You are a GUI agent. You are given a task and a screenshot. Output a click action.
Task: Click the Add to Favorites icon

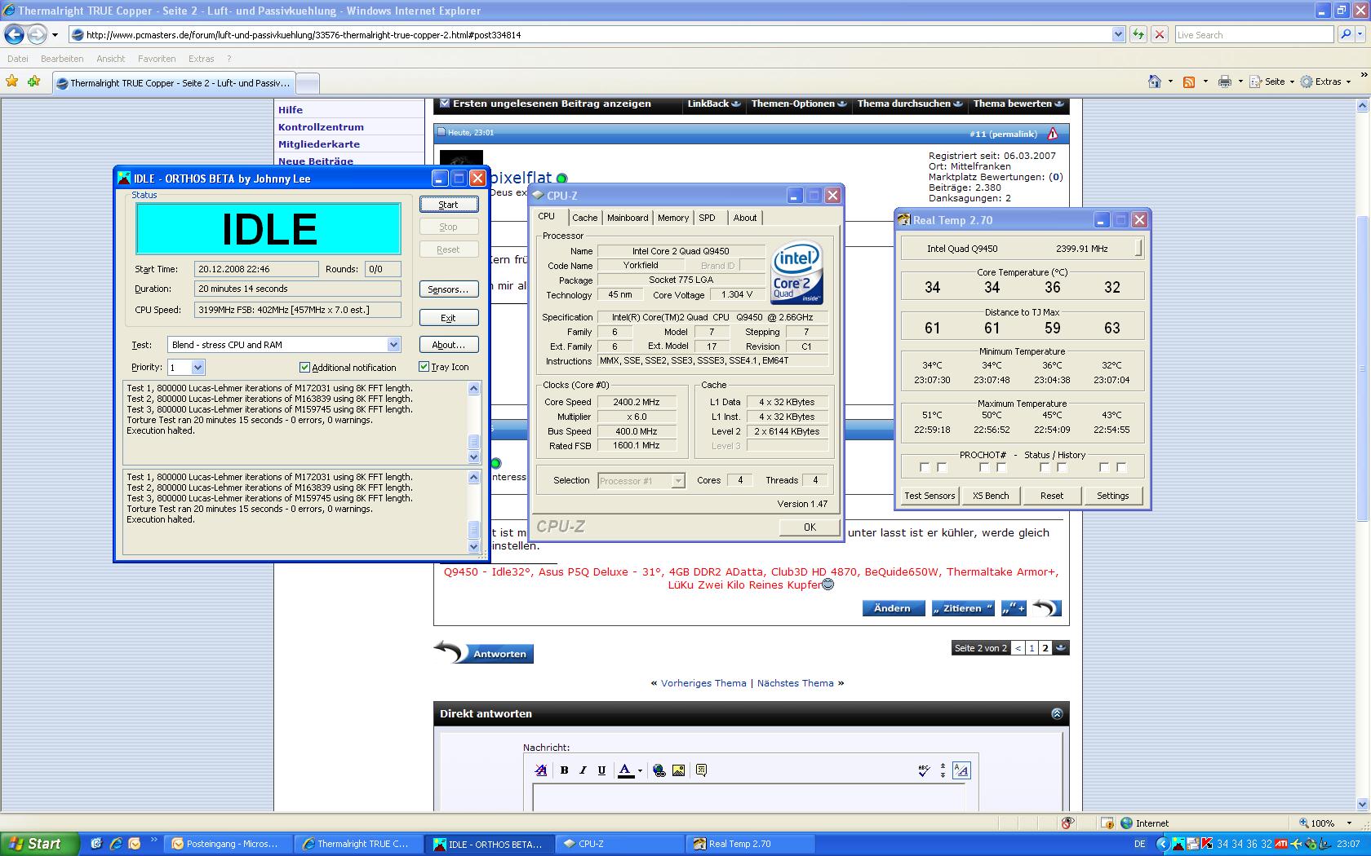point(33,82)
